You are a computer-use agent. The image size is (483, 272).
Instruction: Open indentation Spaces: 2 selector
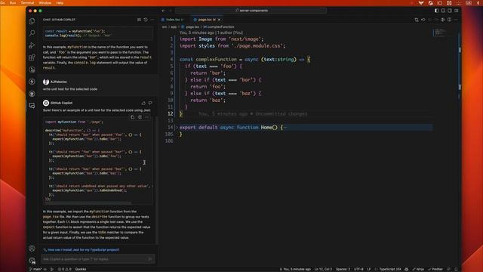tap(343, 269)
